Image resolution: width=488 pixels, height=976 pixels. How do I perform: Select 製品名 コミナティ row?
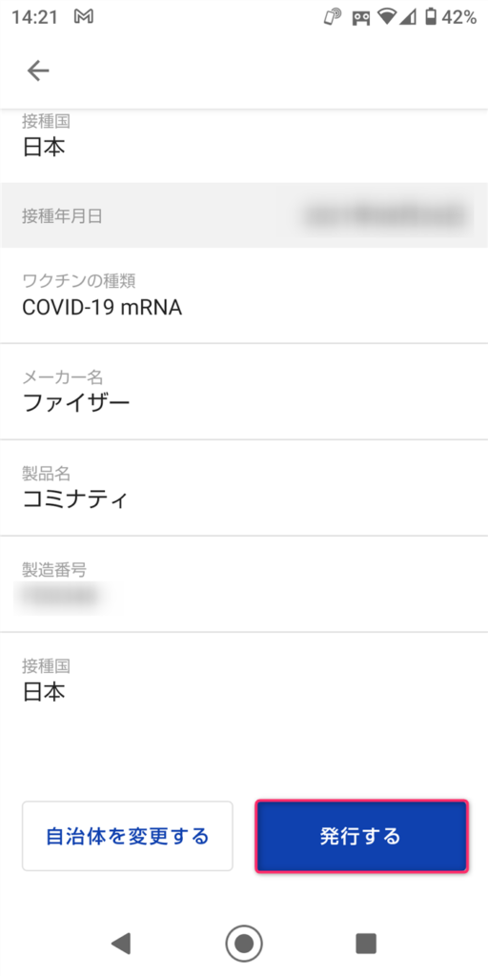click(x=244, y=487)
